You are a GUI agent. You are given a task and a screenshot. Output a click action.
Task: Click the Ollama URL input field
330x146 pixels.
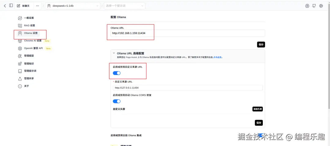(x=188, y=33)
